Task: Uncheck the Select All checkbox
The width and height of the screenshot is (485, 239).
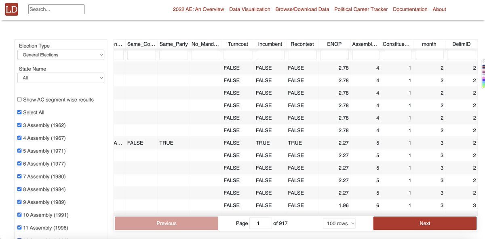Action: click(19, 112)
